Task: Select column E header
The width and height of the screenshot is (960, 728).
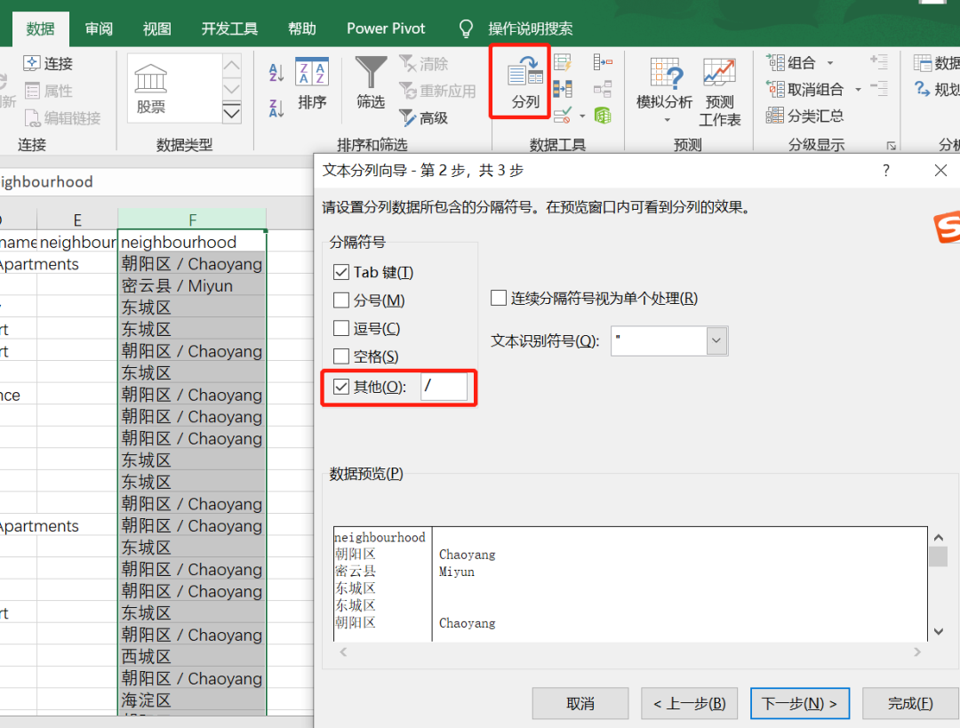Action: point(77,220)
